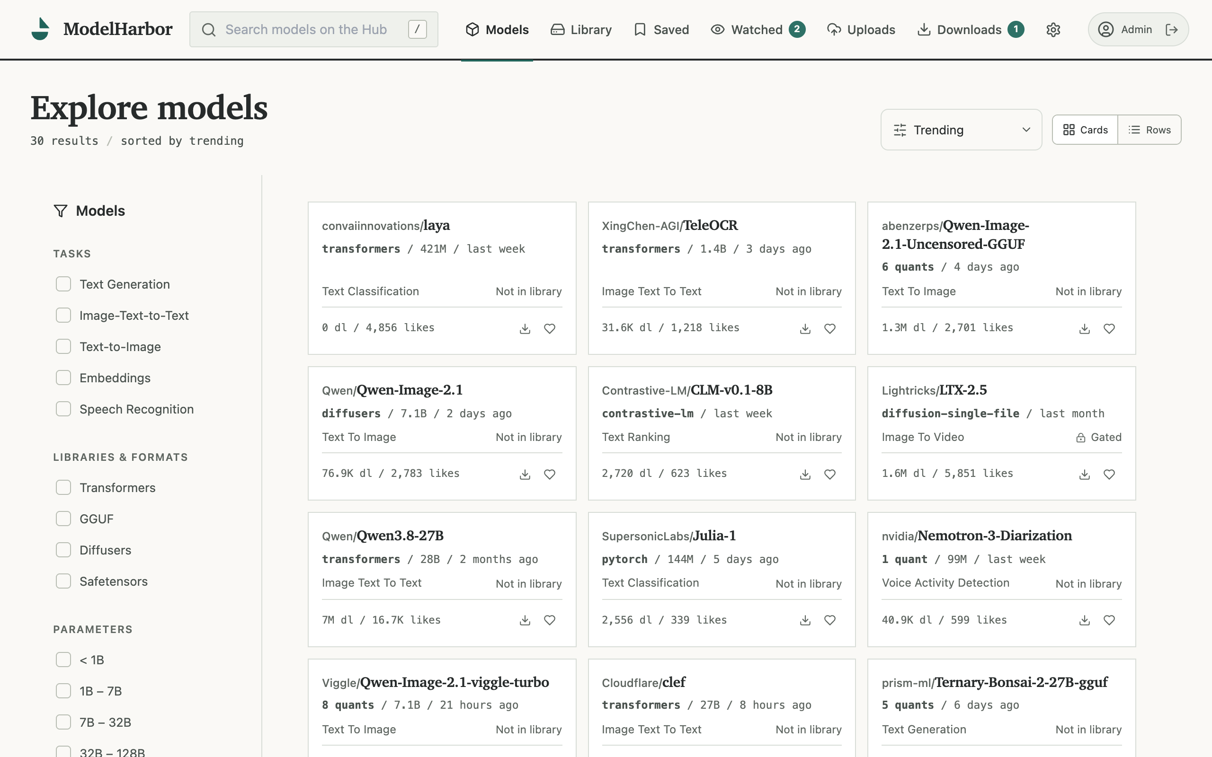Open settings via the gear icon
1212x757 pixels.
tap(1053, 29)
